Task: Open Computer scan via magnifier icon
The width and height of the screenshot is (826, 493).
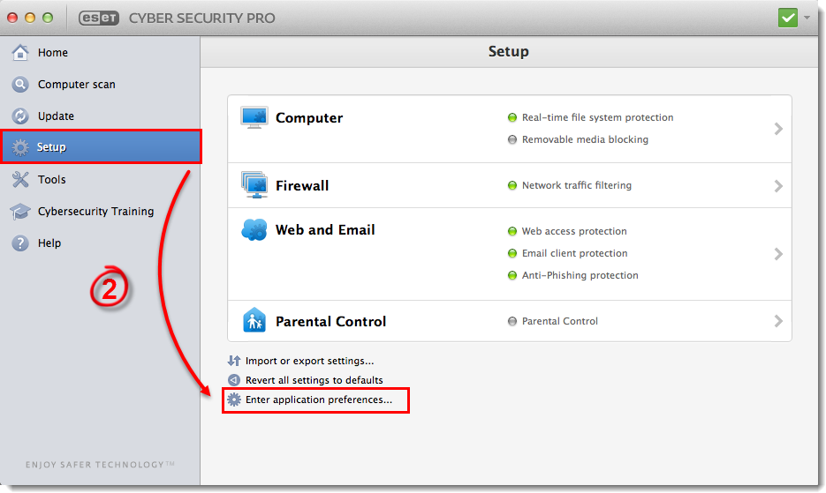Action: click(20, 84)
